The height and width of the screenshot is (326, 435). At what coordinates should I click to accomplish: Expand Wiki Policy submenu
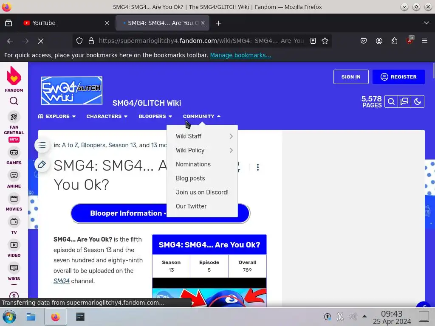point(202,150)
